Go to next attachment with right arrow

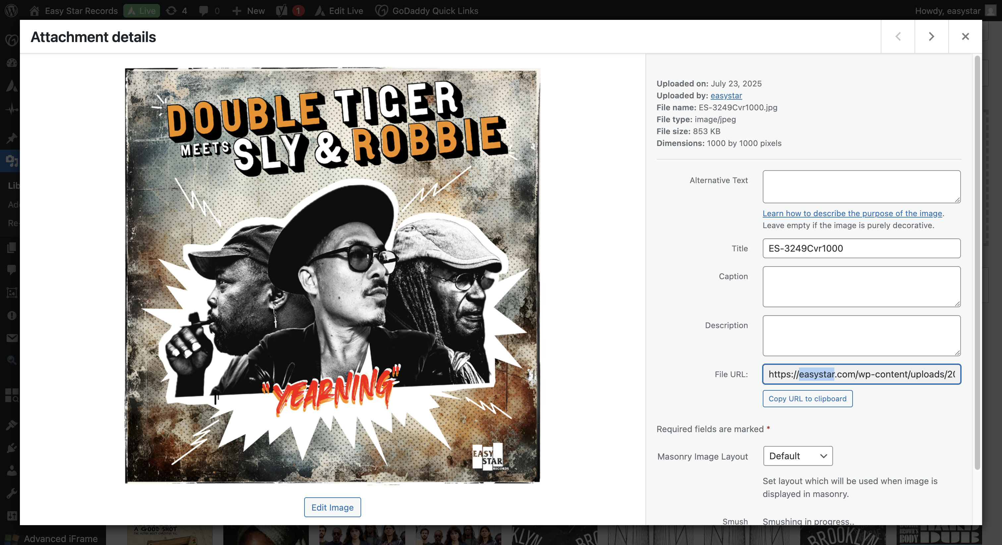[931, 36]
